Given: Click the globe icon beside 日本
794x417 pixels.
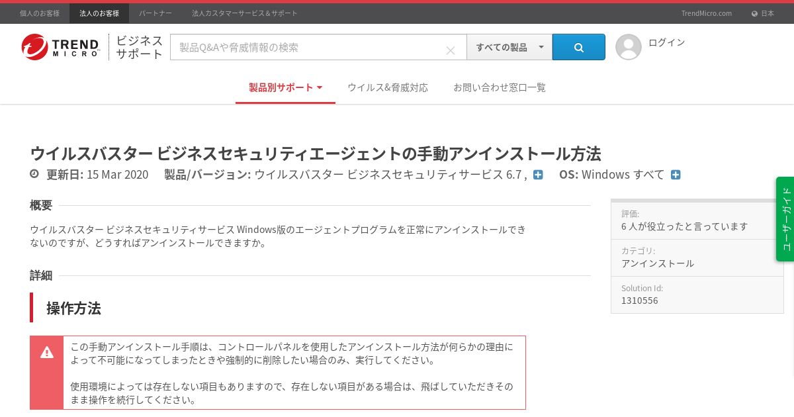Looking at the screenshot, I should click(754, 13).
